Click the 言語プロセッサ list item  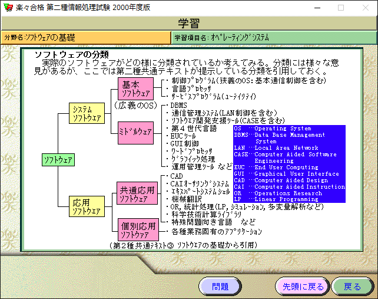(x=191, y=88)
